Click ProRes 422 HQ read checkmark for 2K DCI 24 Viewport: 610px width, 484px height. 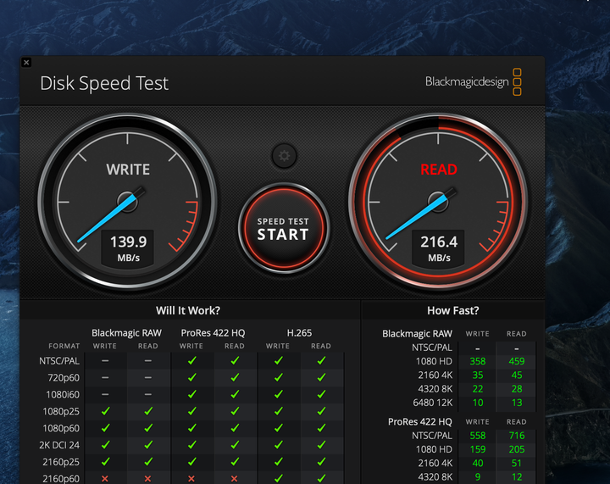click(235, 445)
